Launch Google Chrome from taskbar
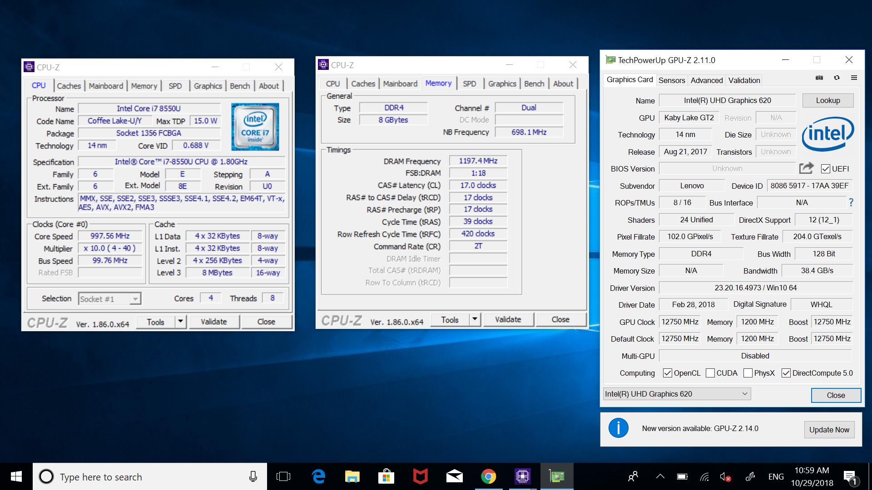This screenshot has width=872, height=490. point(489,476)
